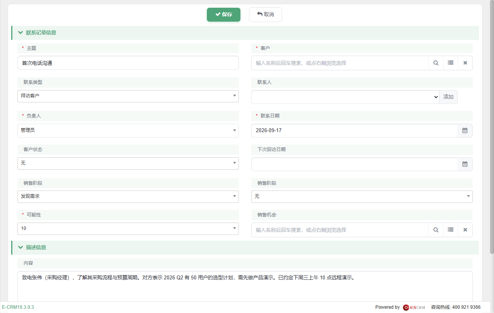The height and width of the screenshot is (313, 494).
Task: Open the 负责人 dropdown showing 管理员
Action: pos(128,131)
